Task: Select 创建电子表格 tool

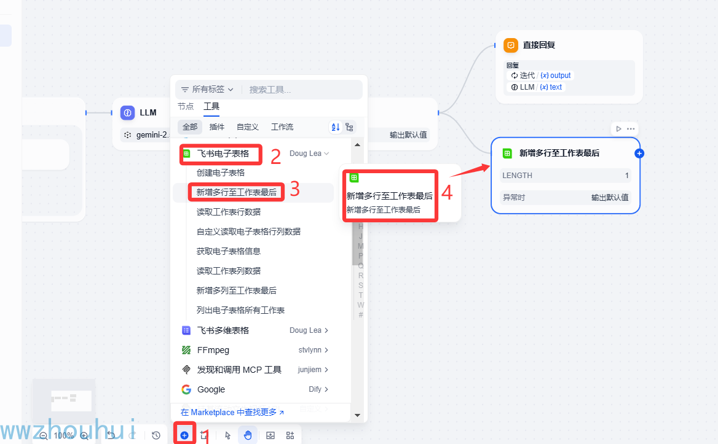Action: 221,173
